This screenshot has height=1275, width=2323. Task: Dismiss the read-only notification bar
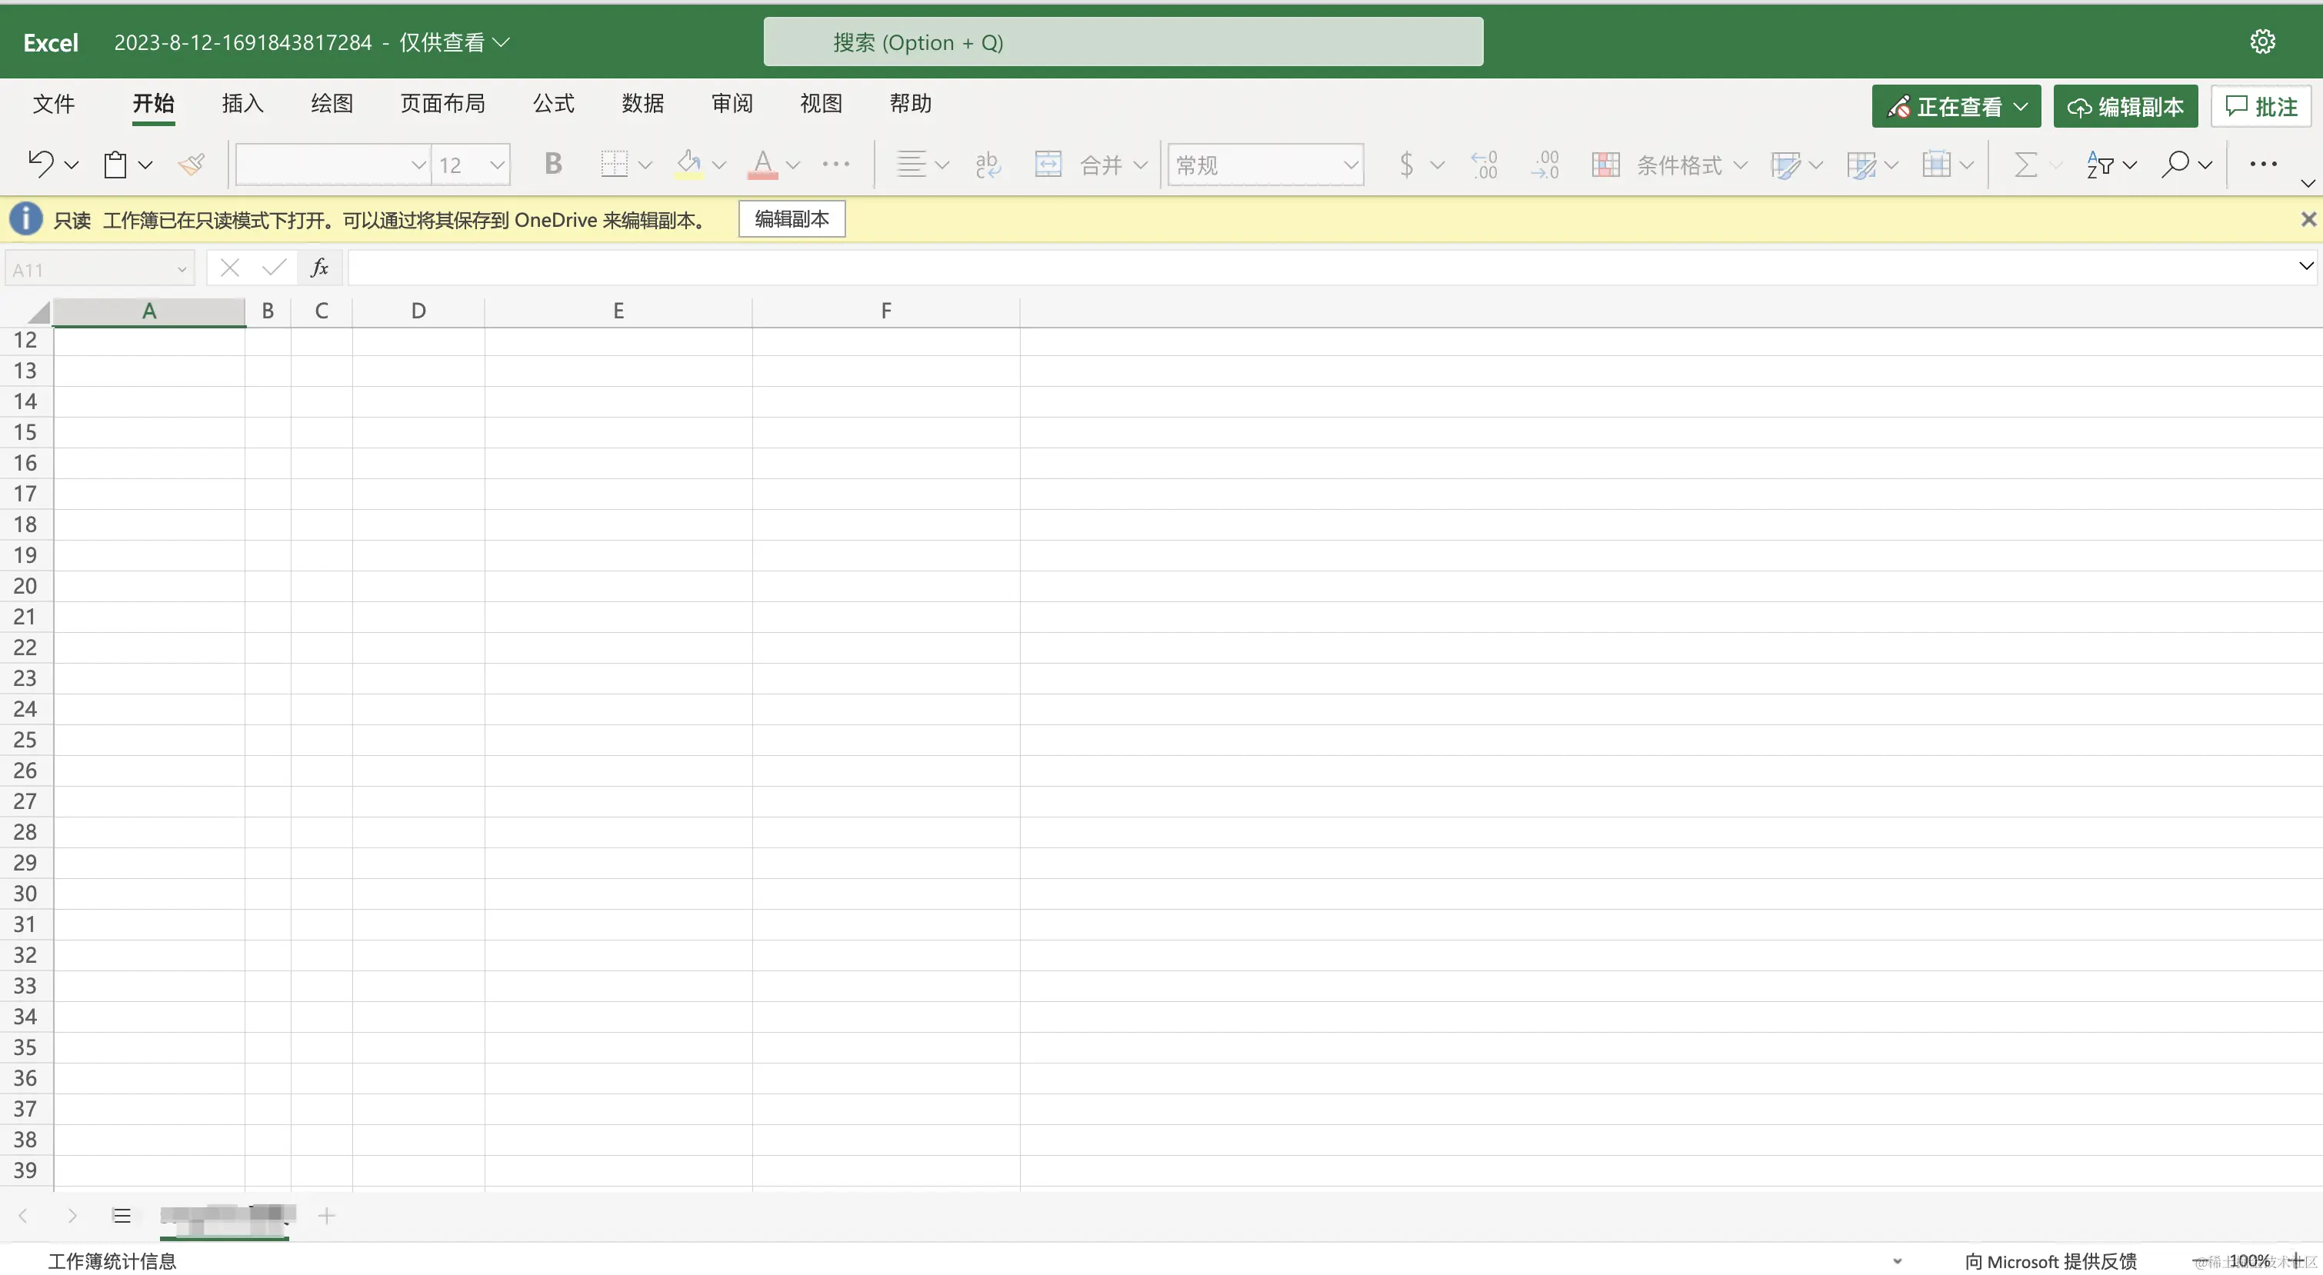[x=2308, y=218]
